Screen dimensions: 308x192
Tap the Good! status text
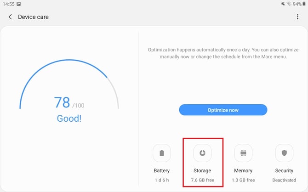[69, 119]
